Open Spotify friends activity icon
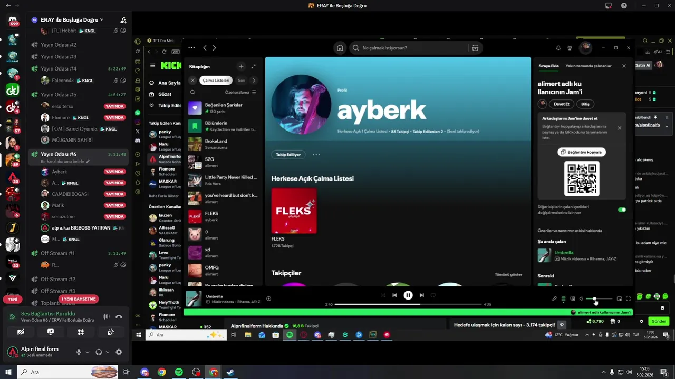675x379 pixels. coord(570,48)
